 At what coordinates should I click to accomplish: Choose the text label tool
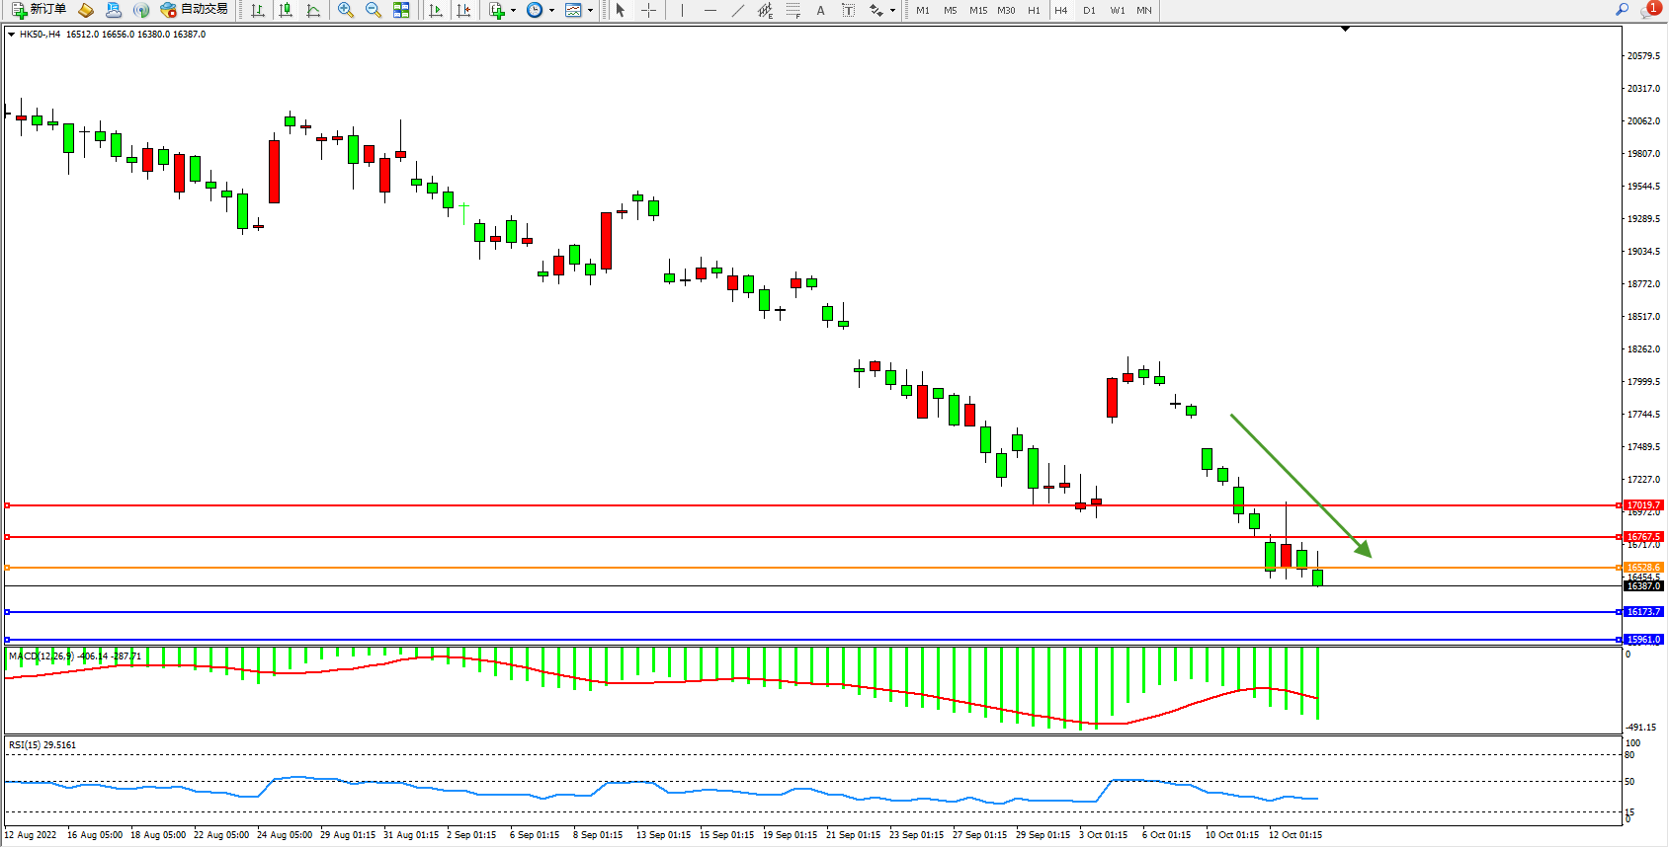848,10
